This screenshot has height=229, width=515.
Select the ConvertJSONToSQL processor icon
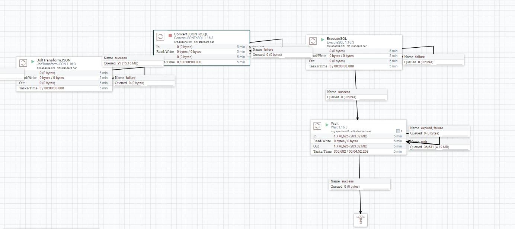coord(160,36)
